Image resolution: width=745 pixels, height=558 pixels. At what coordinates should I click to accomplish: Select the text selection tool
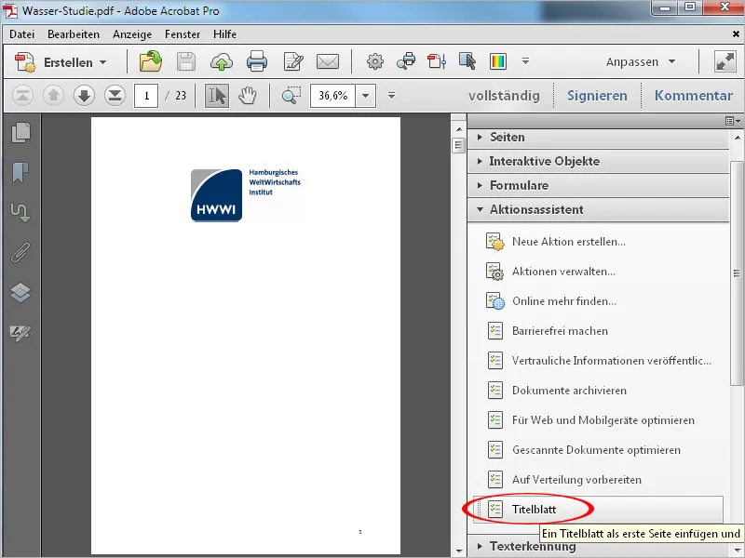[217, 96]
